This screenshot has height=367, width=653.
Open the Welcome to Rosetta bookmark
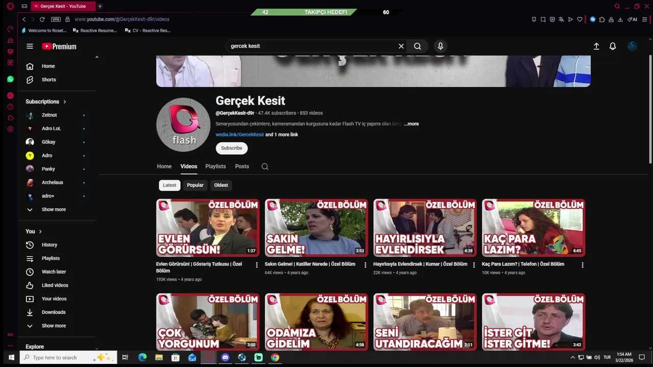click(44, 31)
